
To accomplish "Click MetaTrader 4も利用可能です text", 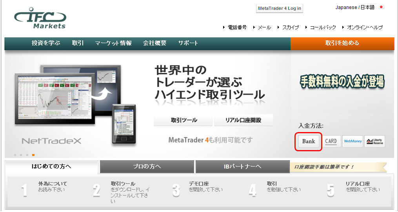I will pyautogui.click(x=211, y=140).
